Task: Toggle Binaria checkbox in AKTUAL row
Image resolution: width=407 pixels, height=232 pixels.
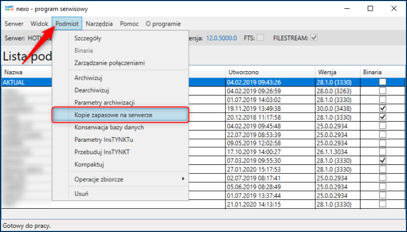Action: [383, 82]
